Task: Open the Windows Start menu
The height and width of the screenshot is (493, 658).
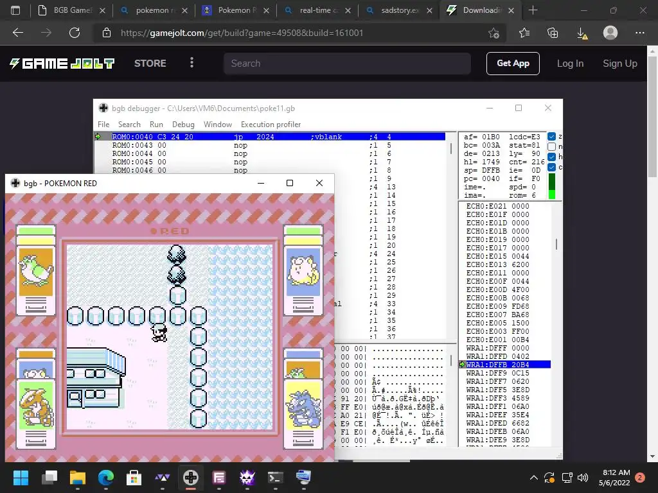Action: [21, 478]
